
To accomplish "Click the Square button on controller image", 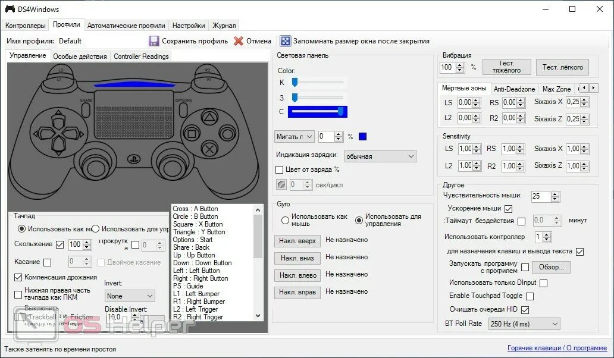I will (x=192, y=134).
